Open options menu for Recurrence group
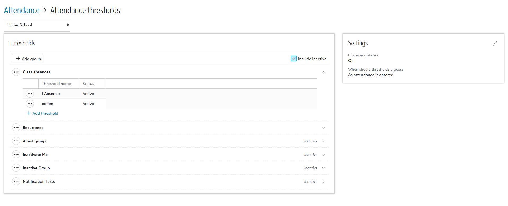 16,128
